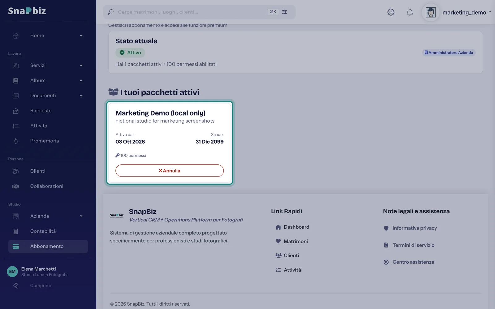Click the Promemoria bell icon
The image size is (495, 309).
pos(16,141)
